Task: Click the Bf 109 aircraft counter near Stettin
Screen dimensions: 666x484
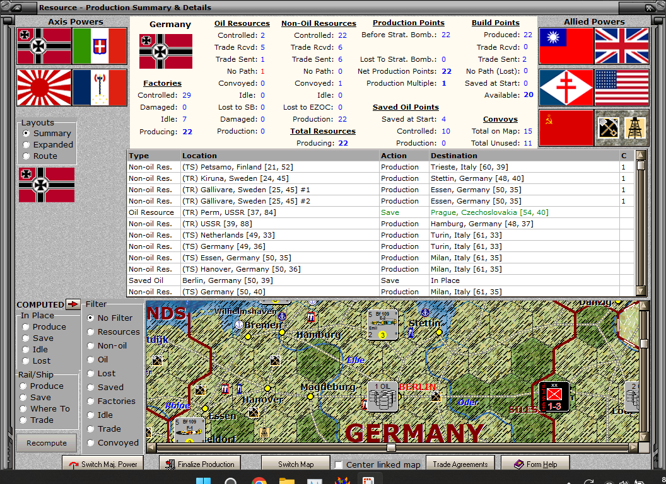Action: [x=383, y=325]
